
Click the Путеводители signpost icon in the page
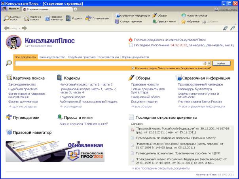[9, 117]
